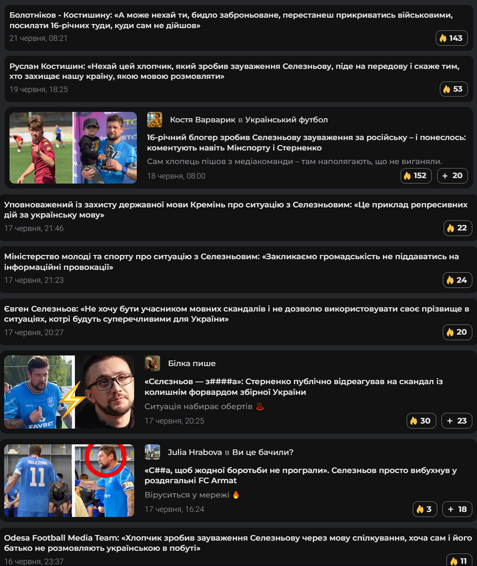Click the 30 flames button on Стерненко post
Image resolution: width=477 pixels, height=566 pixels.
[421, 421]
